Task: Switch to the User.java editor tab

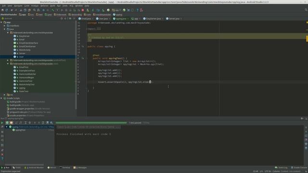Action: coord(103,19)
